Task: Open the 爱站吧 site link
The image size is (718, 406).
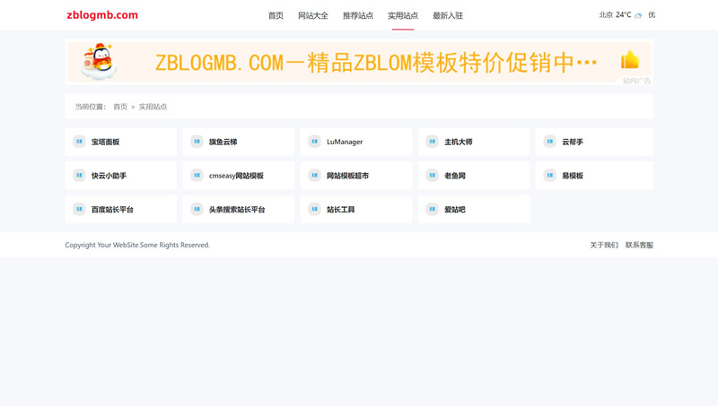Action: coord(455,210)
